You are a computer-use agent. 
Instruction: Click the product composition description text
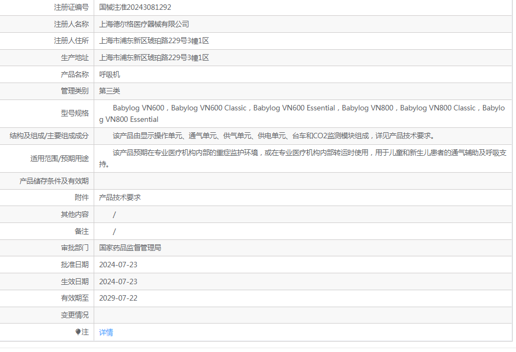pos(275,136)
